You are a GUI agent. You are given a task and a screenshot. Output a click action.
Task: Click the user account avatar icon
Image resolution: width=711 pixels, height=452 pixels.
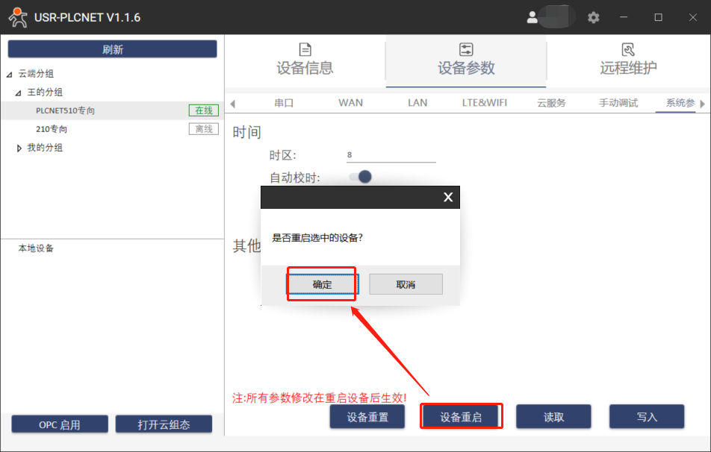pos(533,17)
